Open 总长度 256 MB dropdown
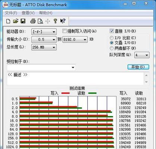Screen dimensions: 156x149 pos(44,47)
